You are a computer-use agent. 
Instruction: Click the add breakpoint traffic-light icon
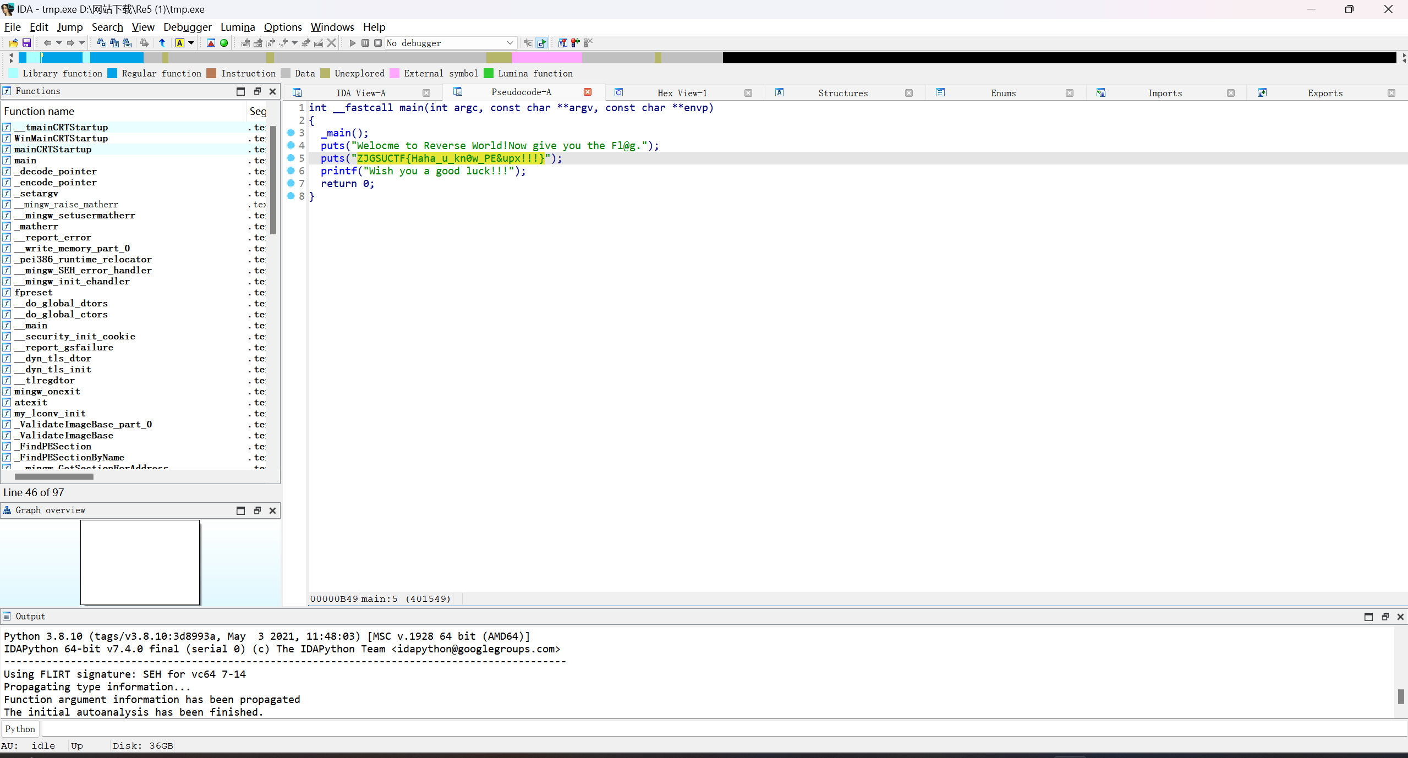tap(575, 43)
